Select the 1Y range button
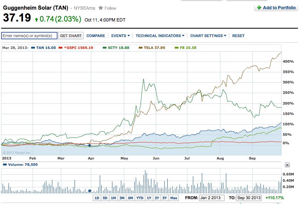Image resolution: width=299 pixels, height=204 pixels. [149, 198]
